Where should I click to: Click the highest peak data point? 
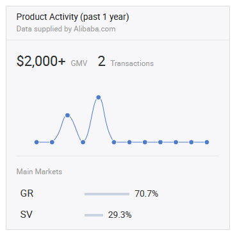99,97
